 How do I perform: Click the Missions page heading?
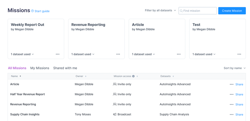point(19,10)
